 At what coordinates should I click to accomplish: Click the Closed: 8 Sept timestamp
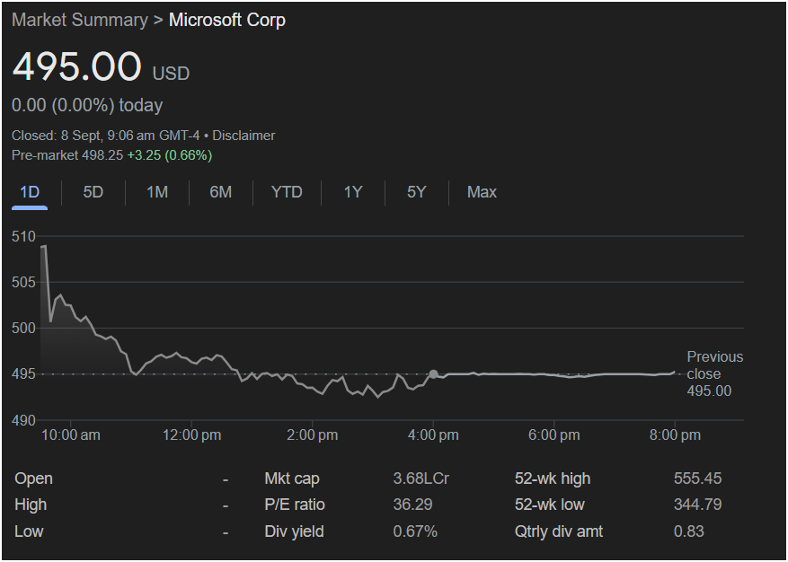[105, 136]
